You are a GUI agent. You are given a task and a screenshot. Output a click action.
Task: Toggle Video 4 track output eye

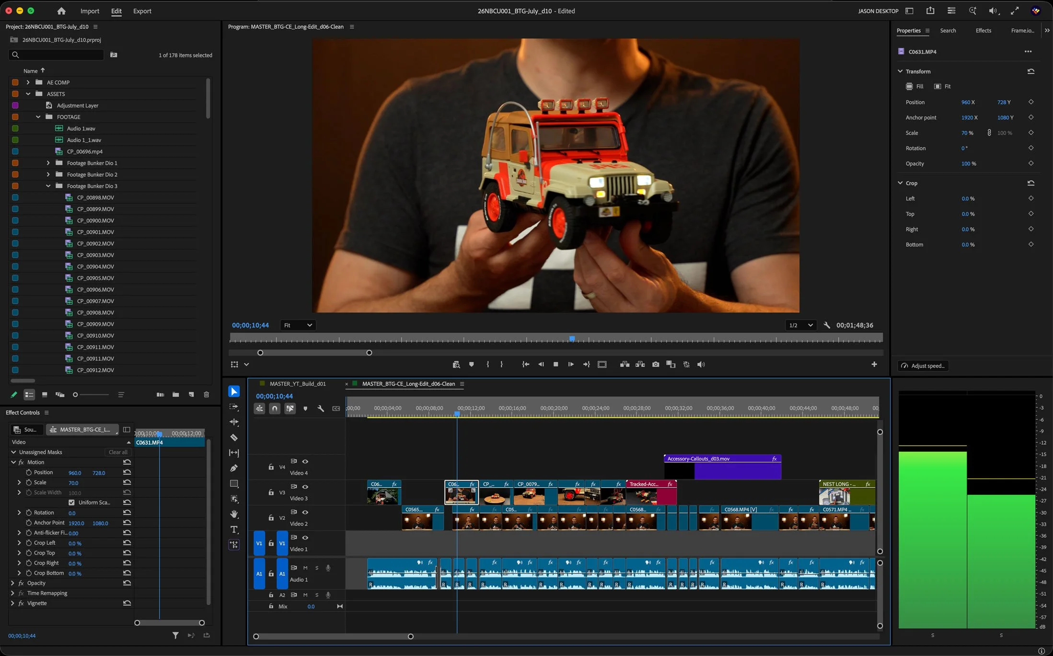click(x=305, y=461)
